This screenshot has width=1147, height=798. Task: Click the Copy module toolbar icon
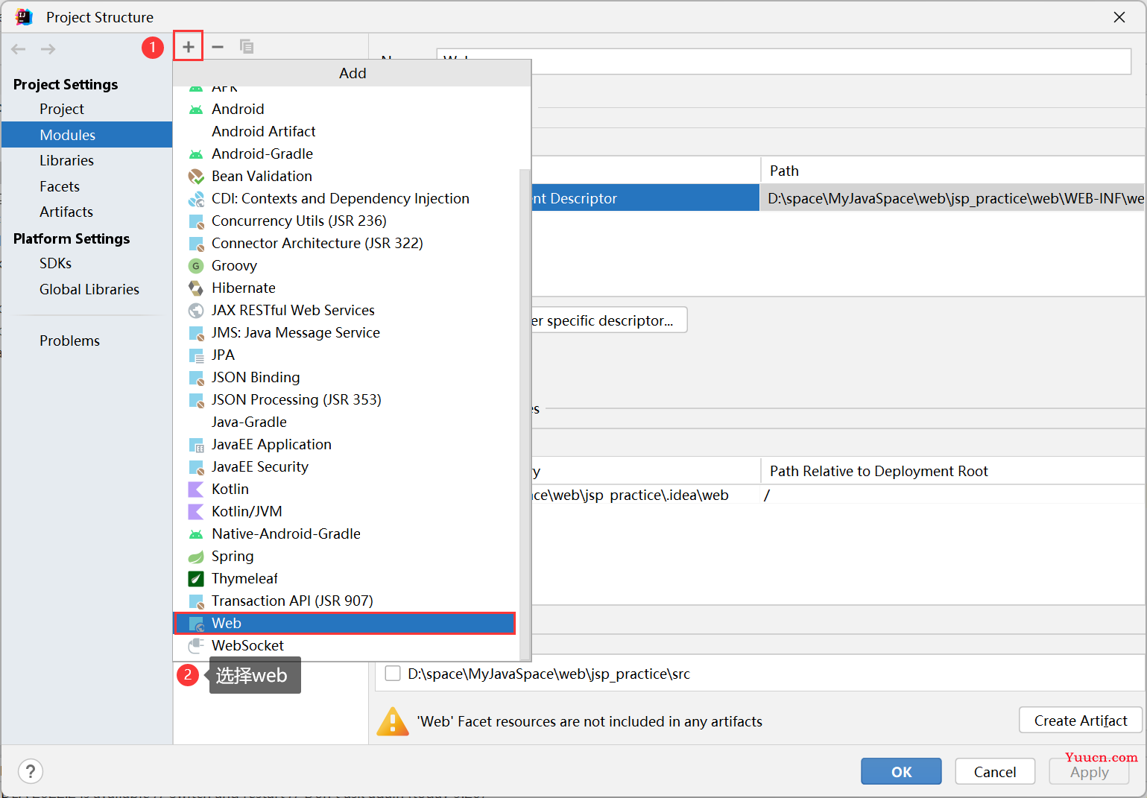coord(247,47)
